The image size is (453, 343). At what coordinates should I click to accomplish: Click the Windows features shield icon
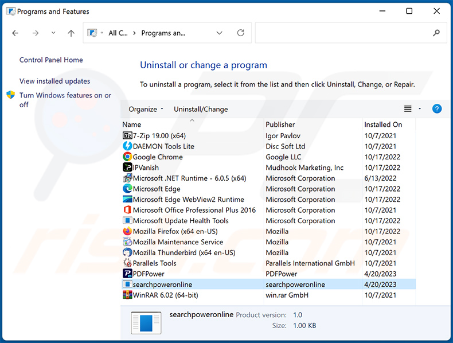11,95
